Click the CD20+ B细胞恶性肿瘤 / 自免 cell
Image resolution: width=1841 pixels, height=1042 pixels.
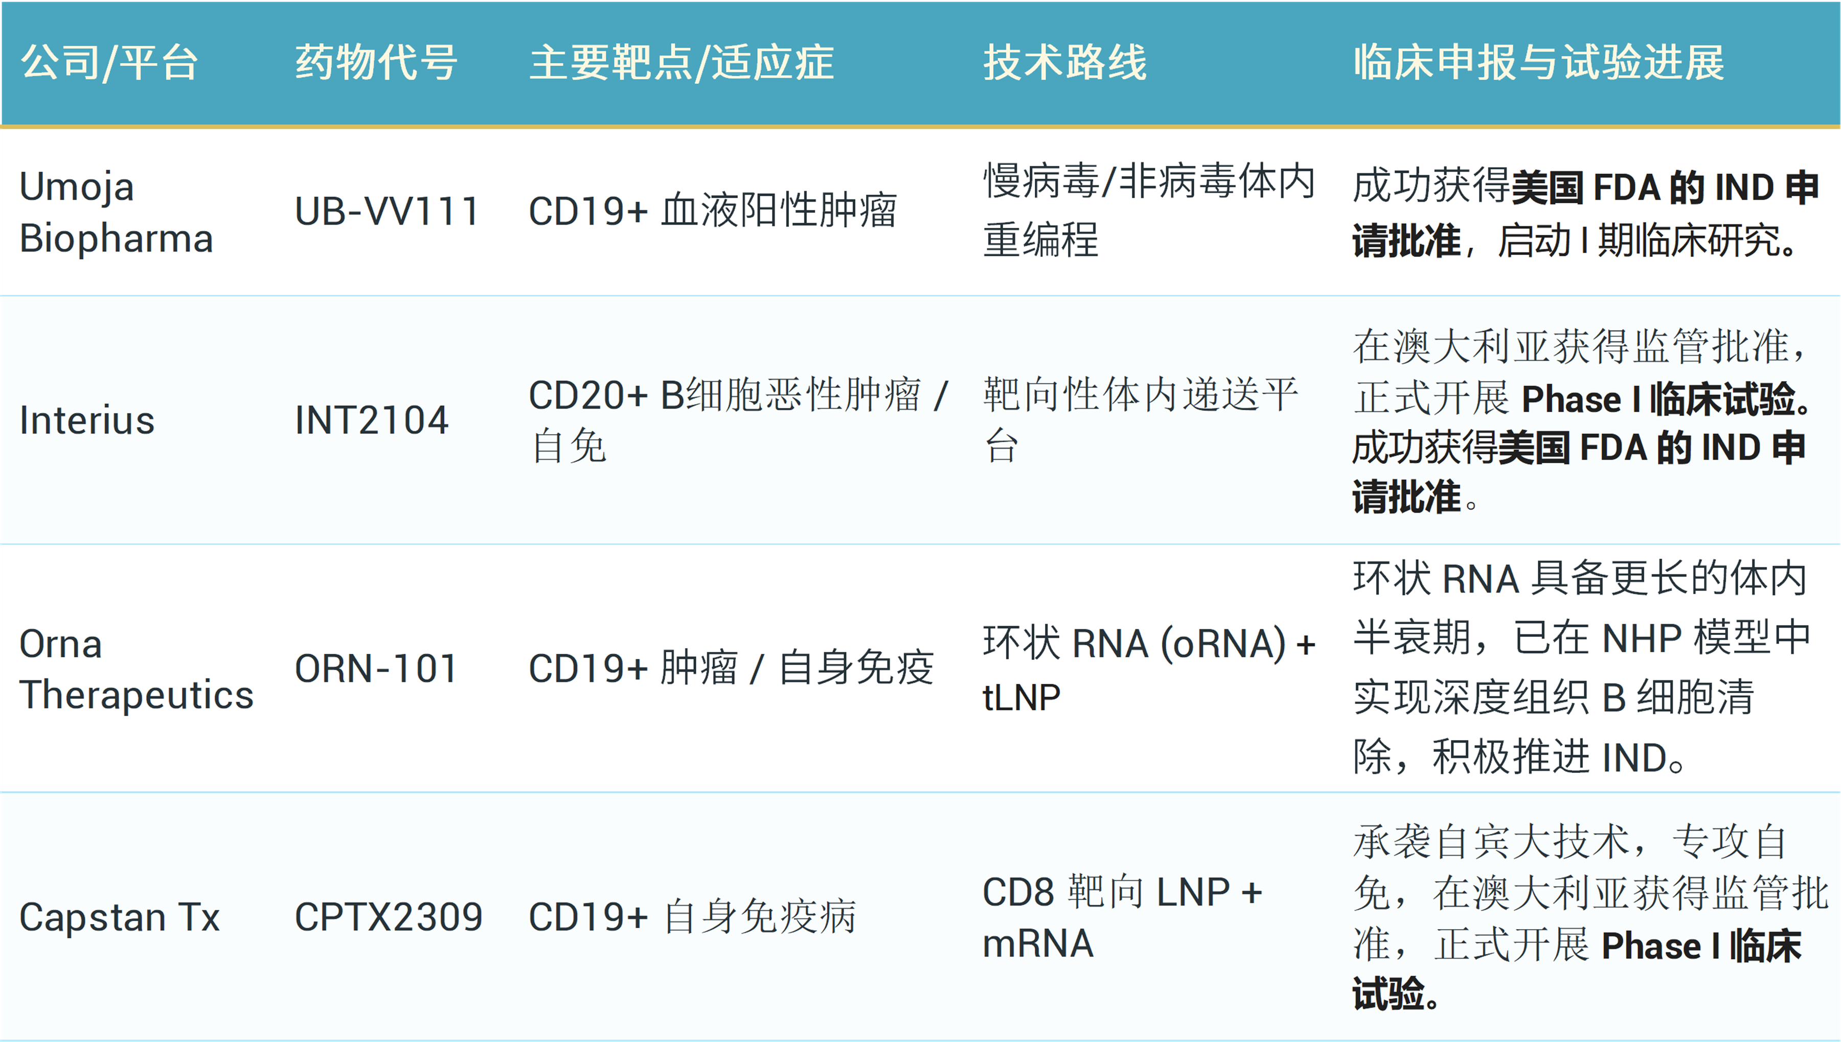tap(739, 420)
